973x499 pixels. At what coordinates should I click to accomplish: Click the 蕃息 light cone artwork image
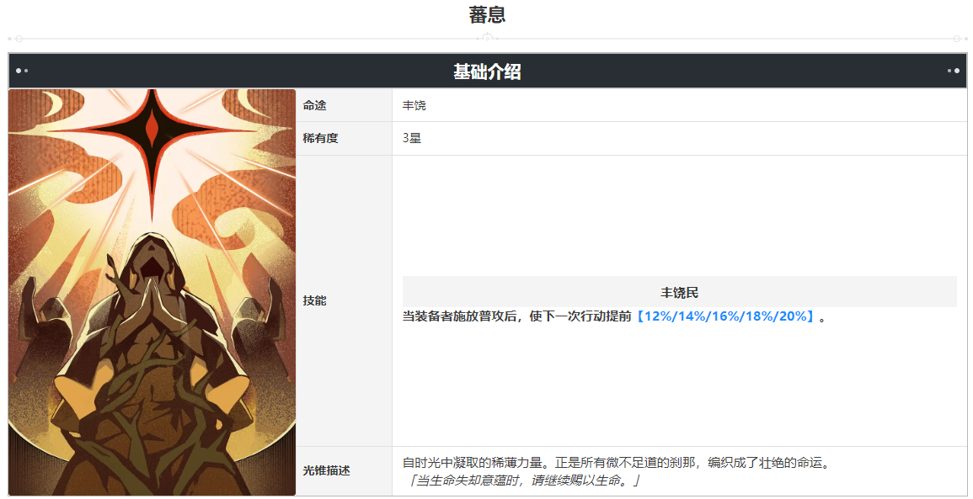tap(152, 292)
